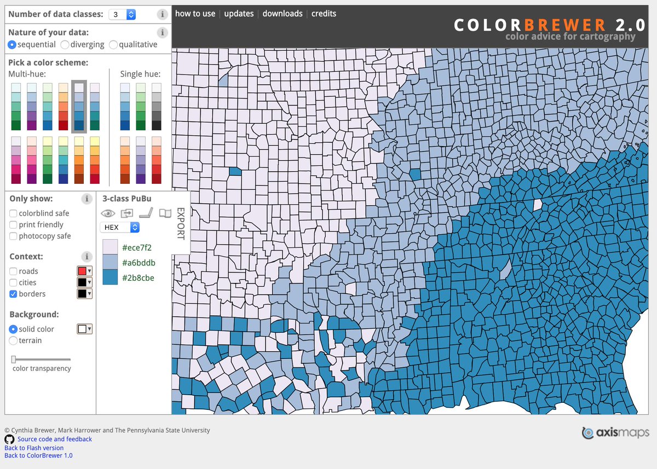Select the single hue Purples ramp
This screenshot has width=657, height=469.
point(141,160)
